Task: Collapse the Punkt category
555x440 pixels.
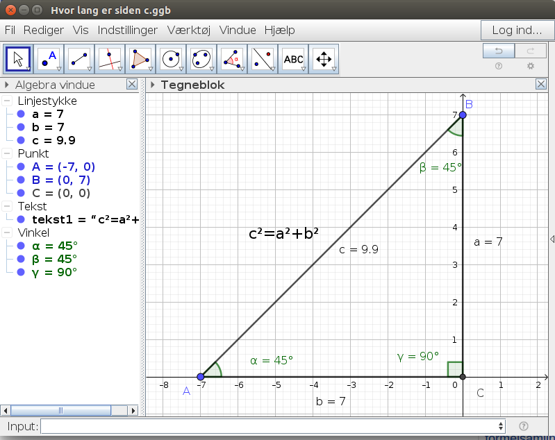Action: tap(7, 153)
